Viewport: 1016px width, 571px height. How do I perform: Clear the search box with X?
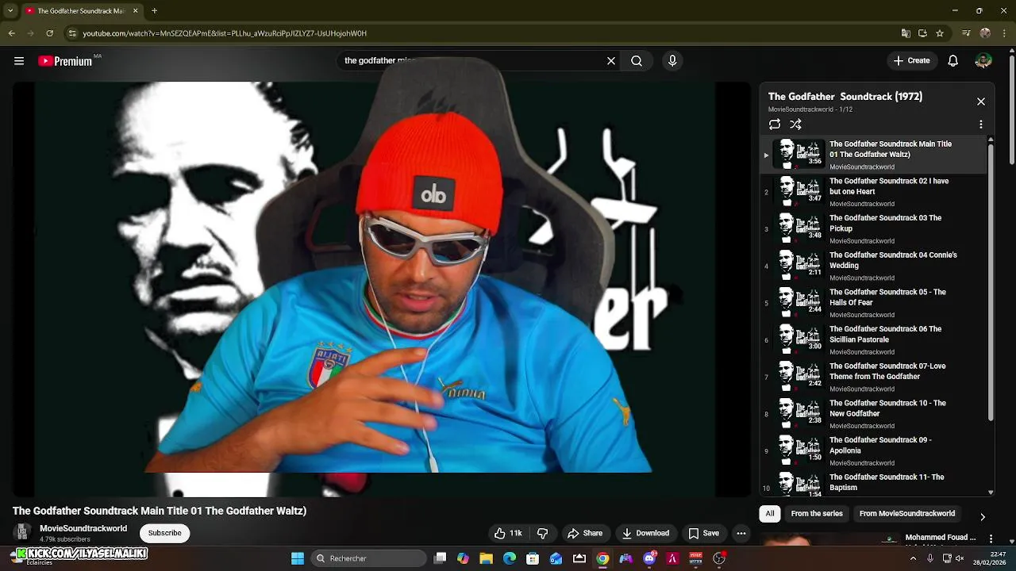coord(611,61)
